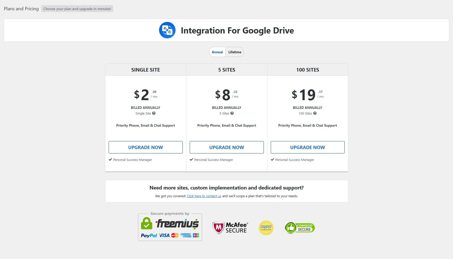Click the help icon beside 5 Sites
This screenshot has width=453, height=259.
click(232, 113)
